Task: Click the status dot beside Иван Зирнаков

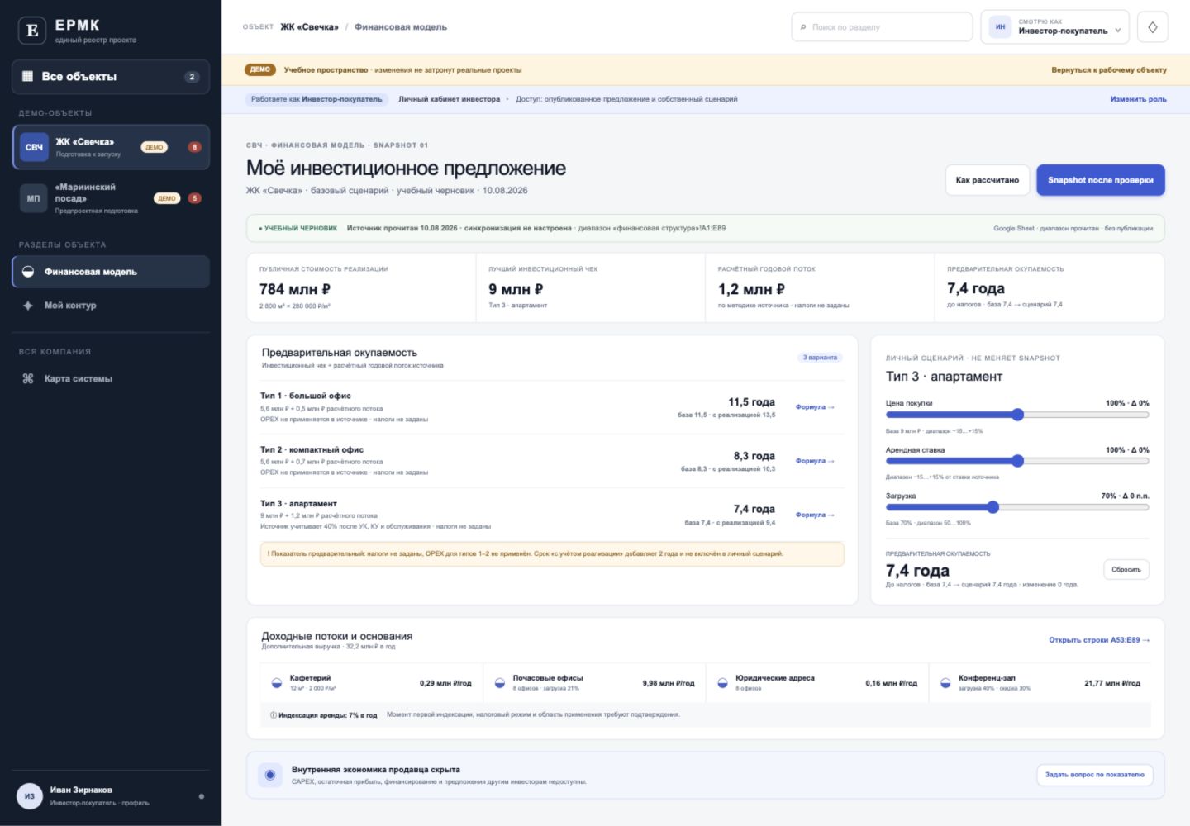Action: pyautogui.click(x=202, y=796)
